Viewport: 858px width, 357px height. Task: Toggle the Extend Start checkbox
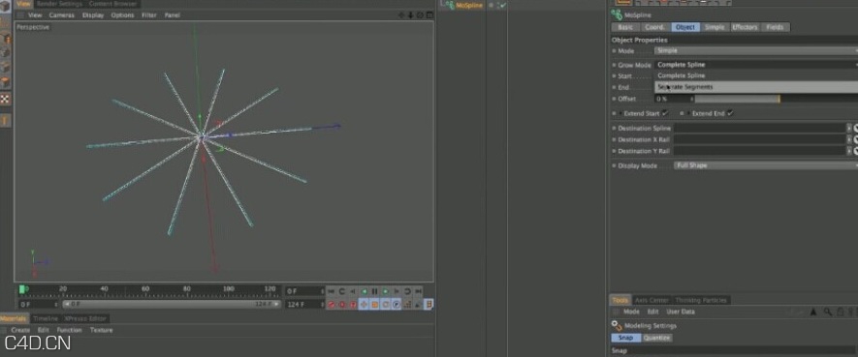665,113
